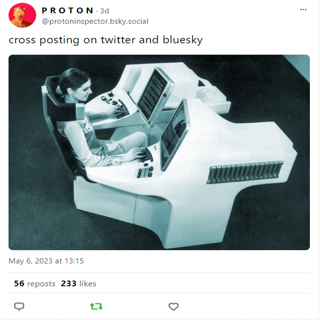Open the @protoninspector.bsky.social handle link
Viewport: 320px width, 320px height.
[95, 21]
